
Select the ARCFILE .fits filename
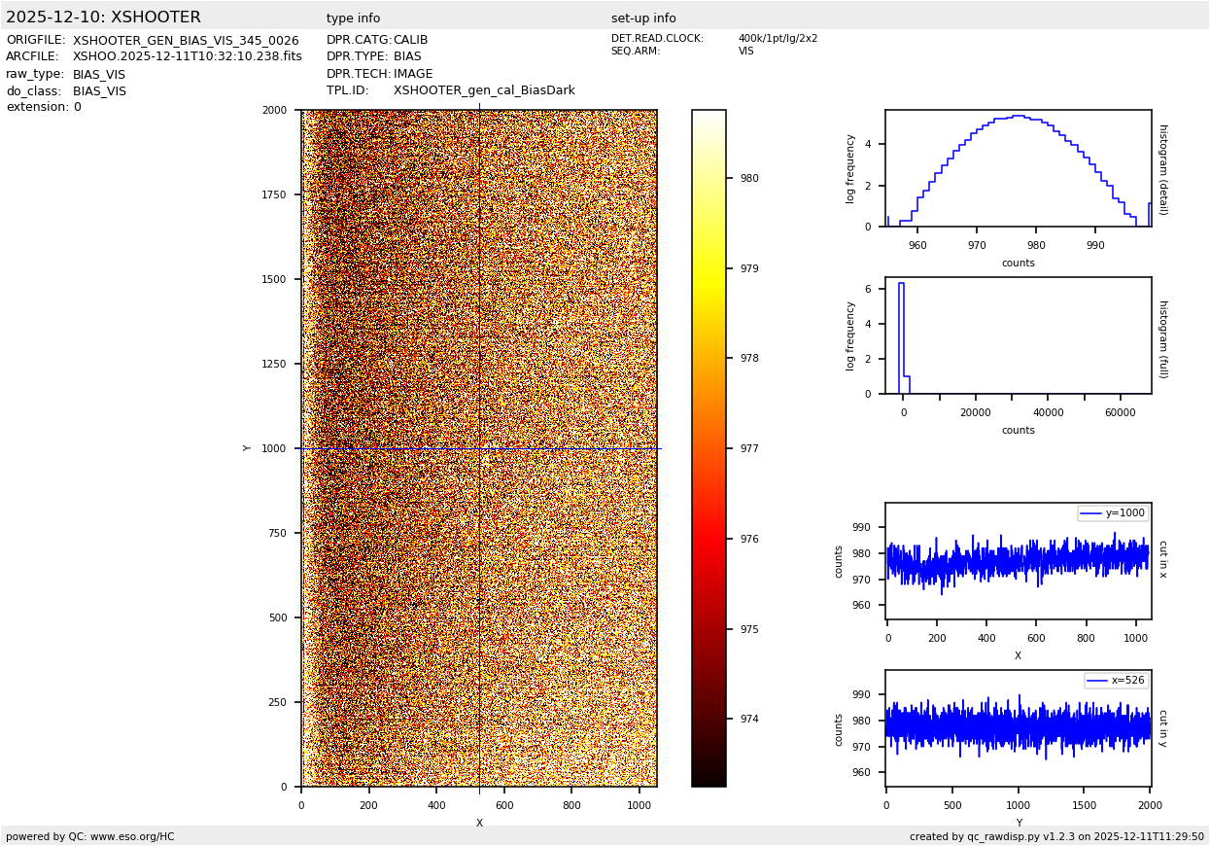[188, 57]
